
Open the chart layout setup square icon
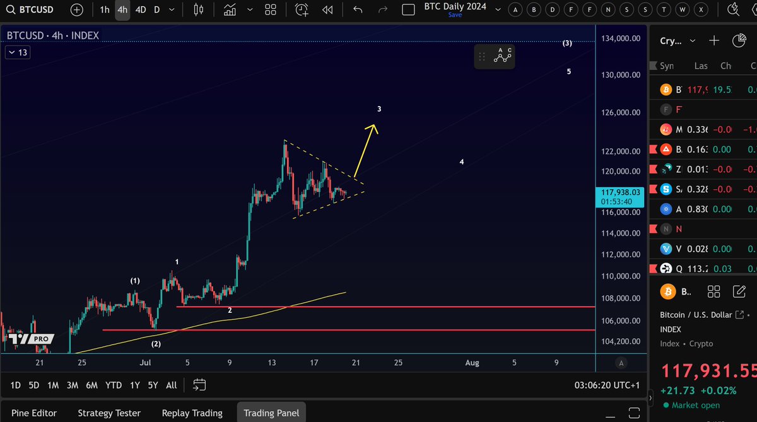[409, 10]
